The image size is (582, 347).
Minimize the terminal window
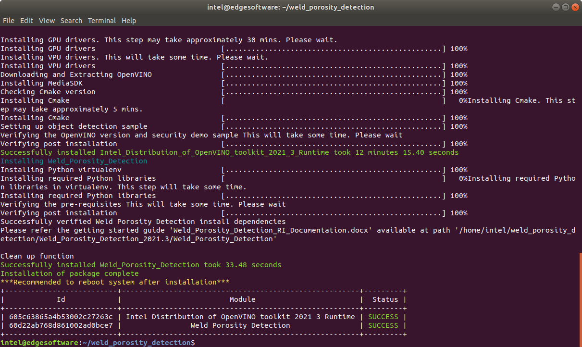(x=555, y=7)
